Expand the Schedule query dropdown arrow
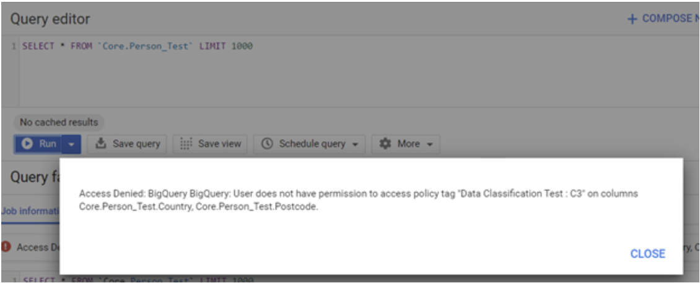This screenshot has height=283, width=700. pos(355,144)
